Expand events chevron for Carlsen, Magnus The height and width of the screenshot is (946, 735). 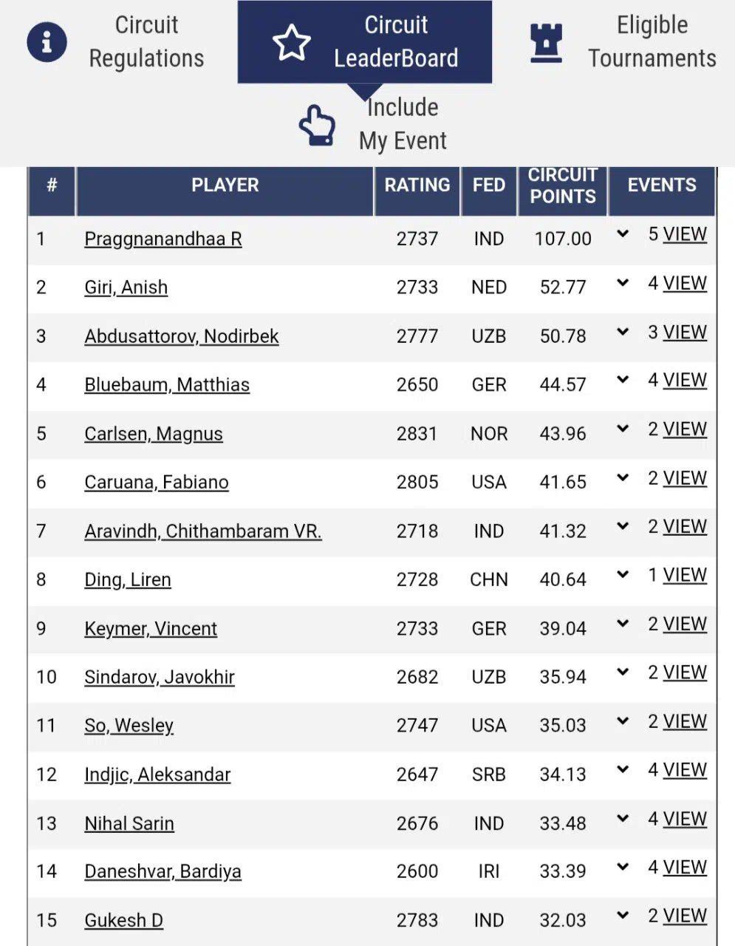coord(623,429)
